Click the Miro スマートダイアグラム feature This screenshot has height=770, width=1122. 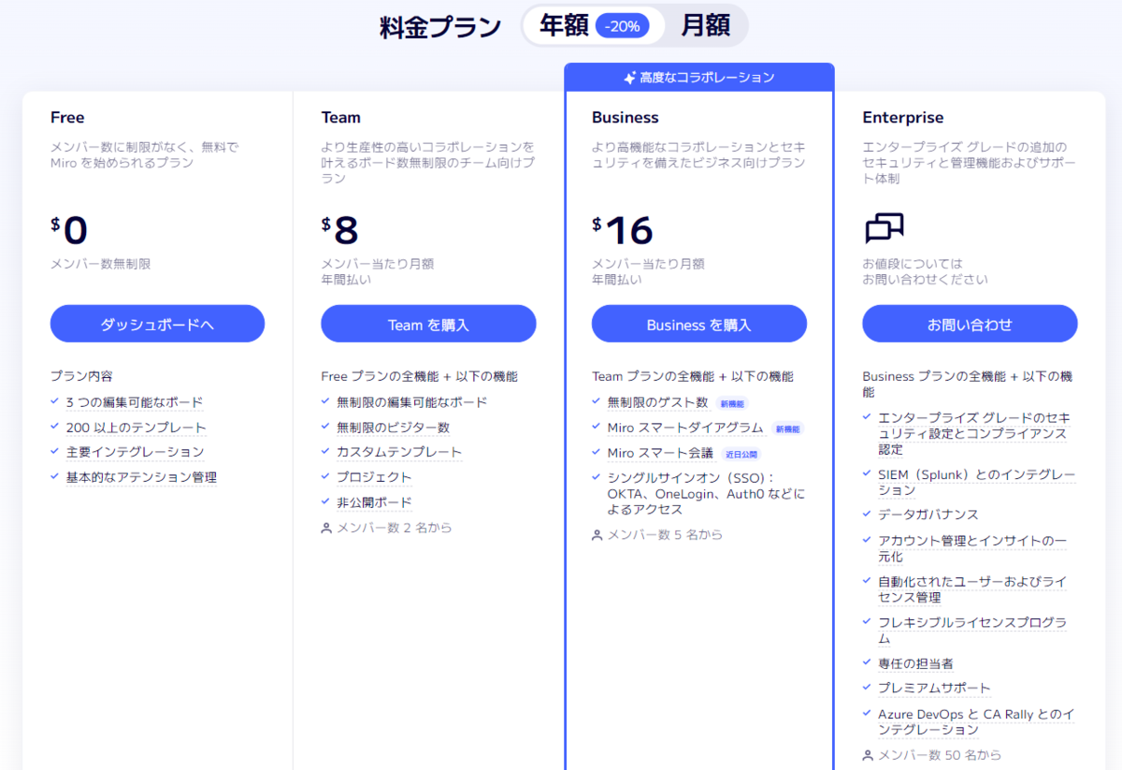pos(685,428)
